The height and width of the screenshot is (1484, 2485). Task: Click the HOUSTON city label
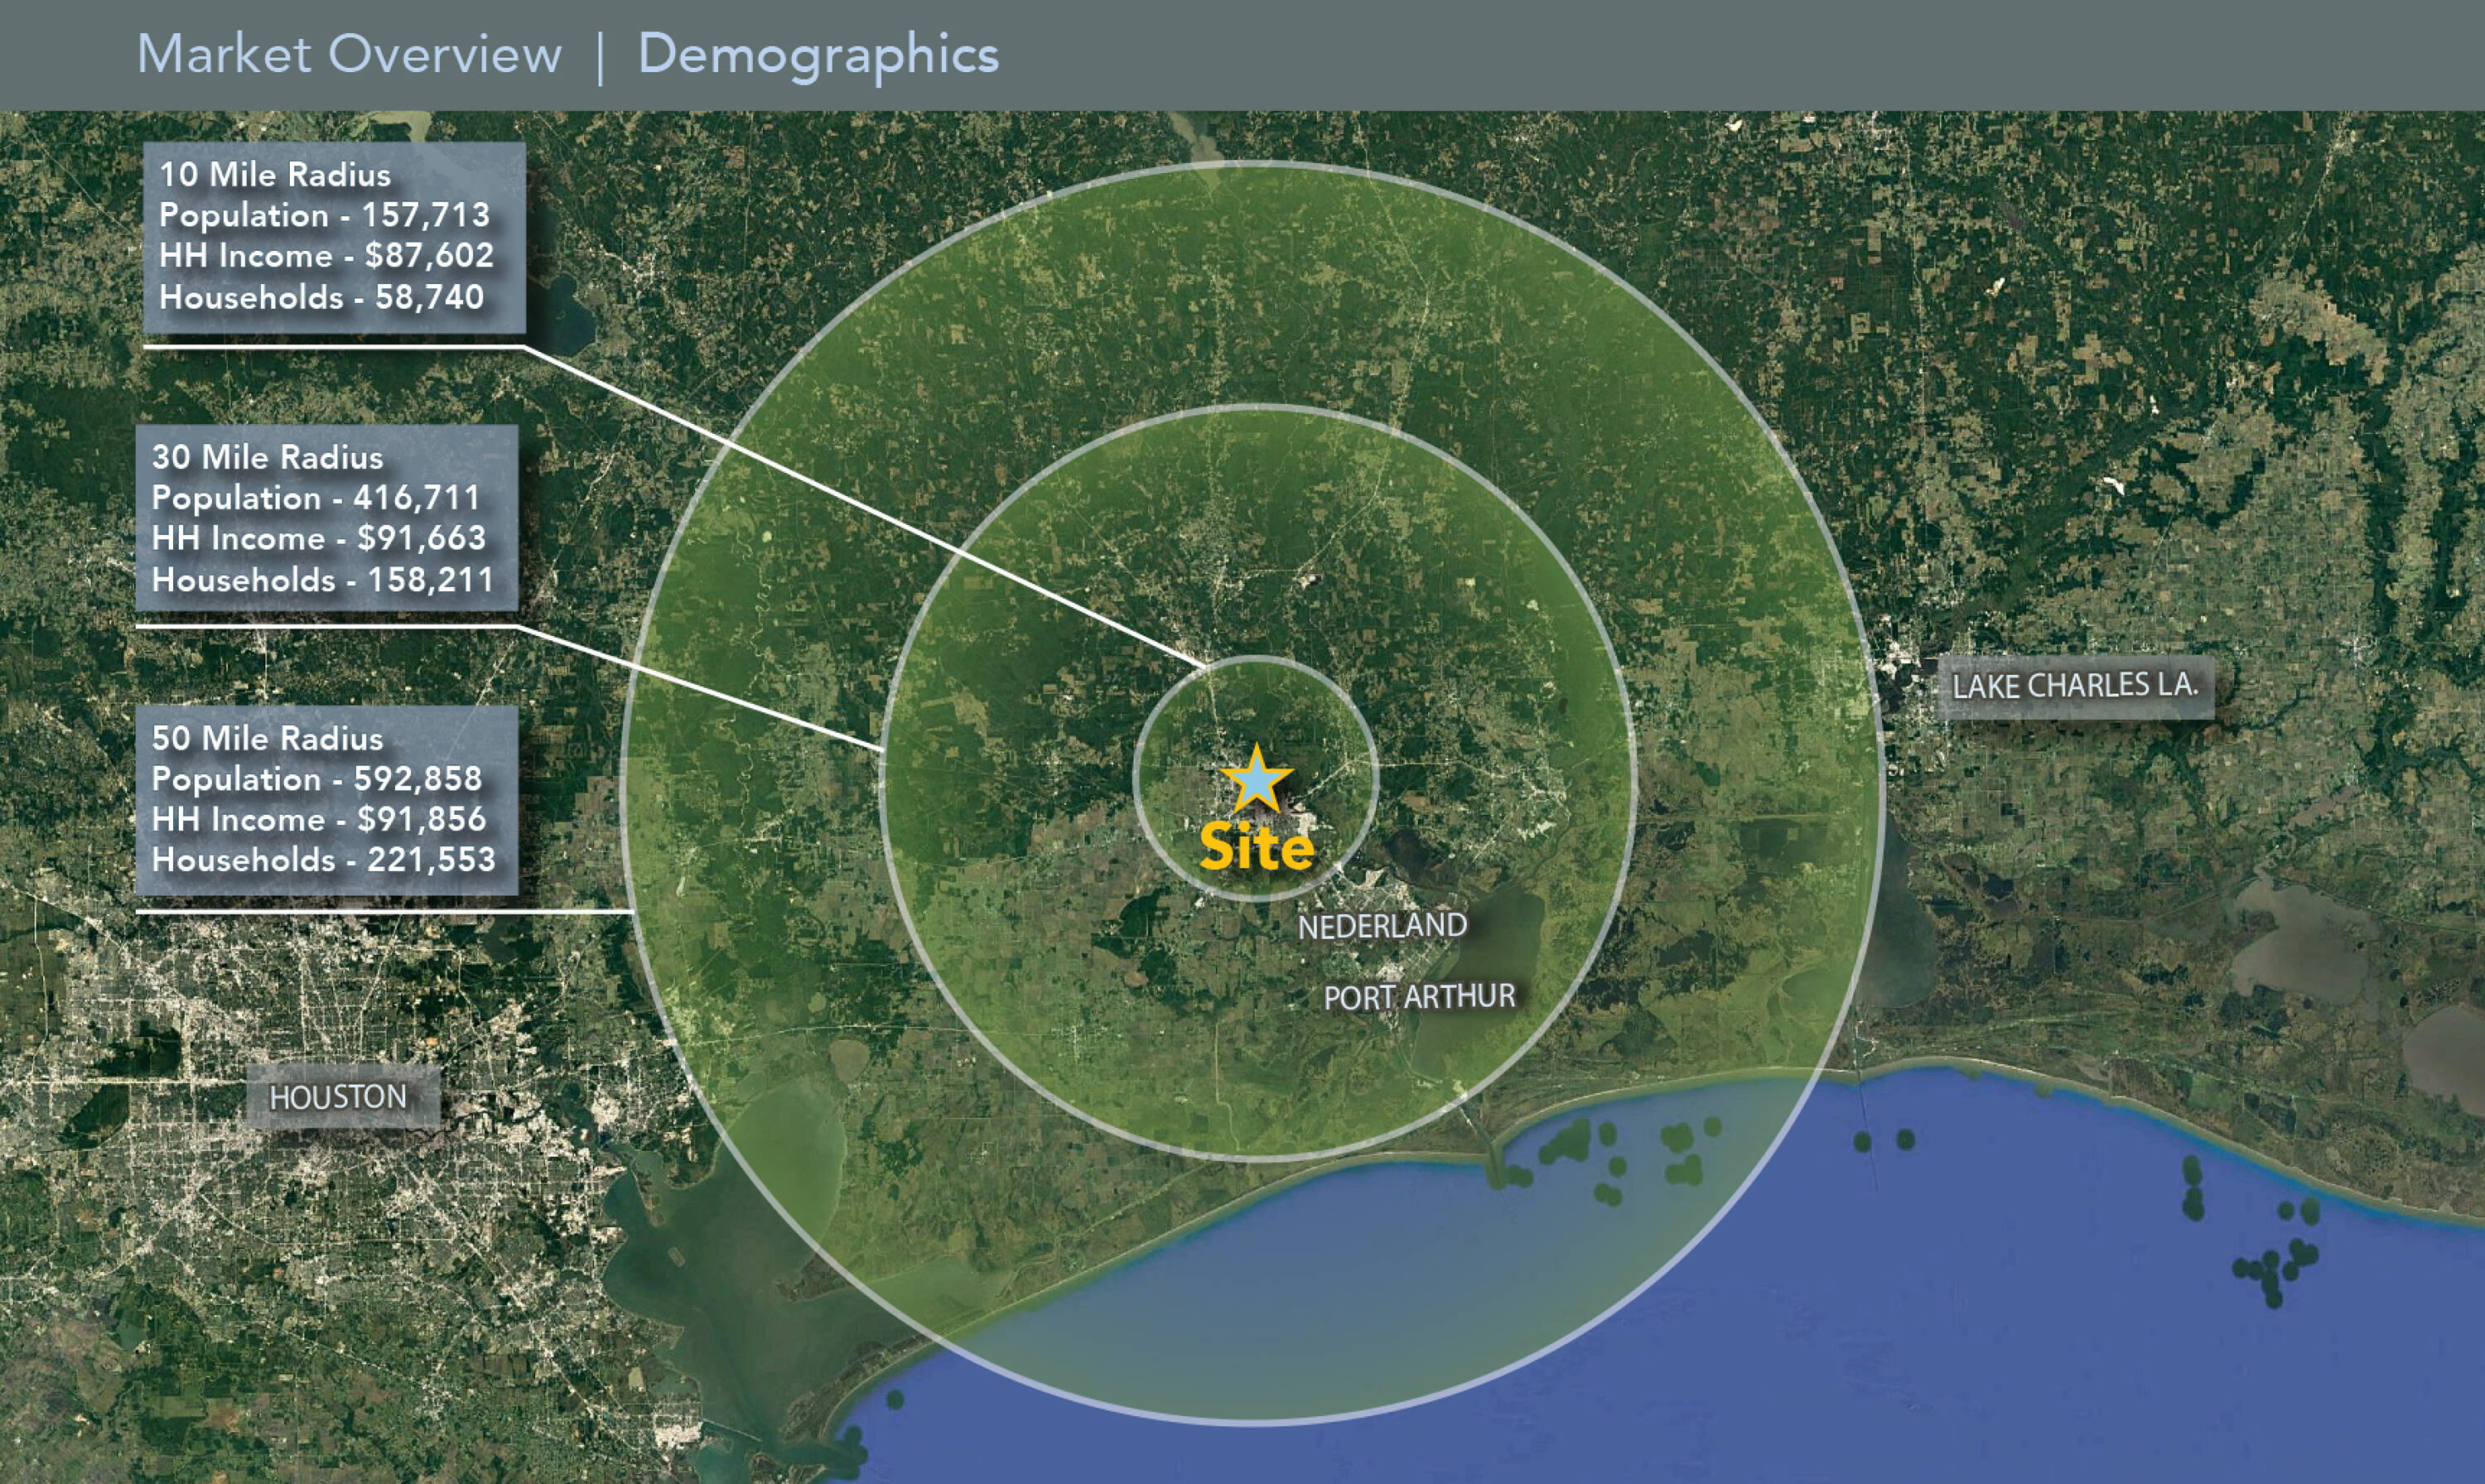point(338,1097)
